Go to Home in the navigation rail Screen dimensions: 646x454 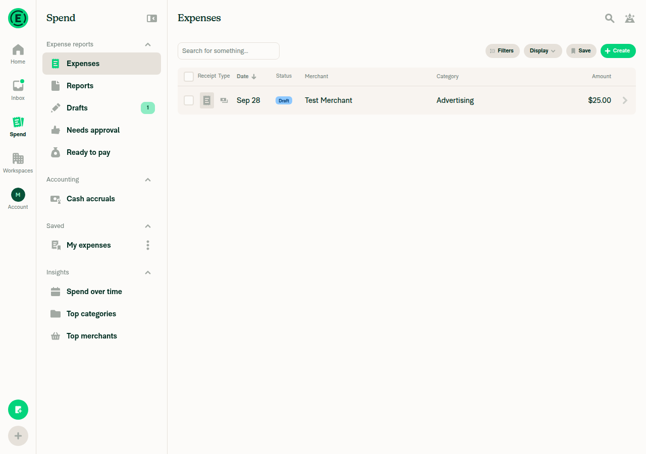(x=18, y=54)
